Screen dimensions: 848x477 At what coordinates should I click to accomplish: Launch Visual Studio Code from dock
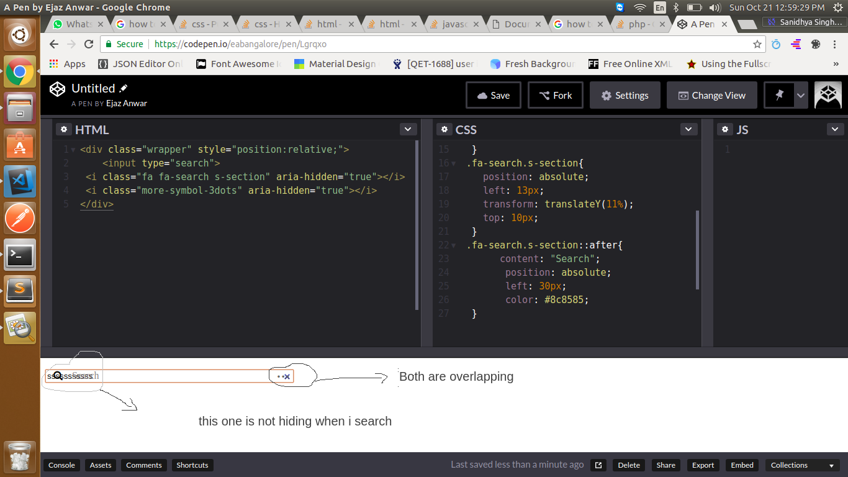point(20,181)
